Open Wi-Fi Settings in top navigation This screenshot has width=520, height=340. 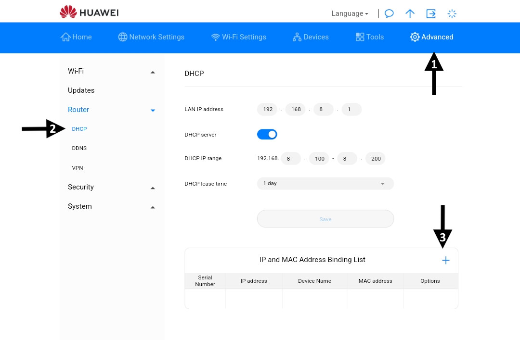[x=238, y=37]
